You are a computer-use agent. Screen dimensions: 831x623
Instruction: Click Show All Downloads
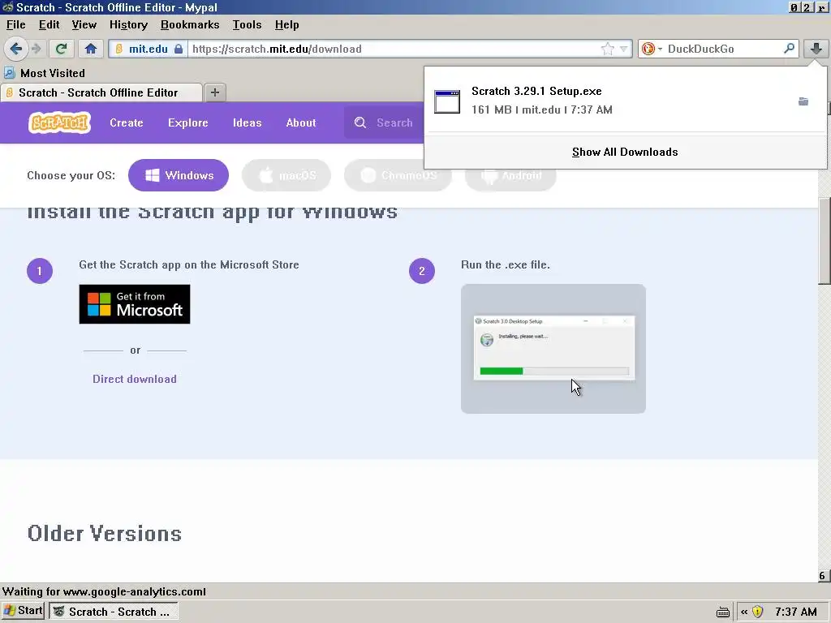[626, 152]
